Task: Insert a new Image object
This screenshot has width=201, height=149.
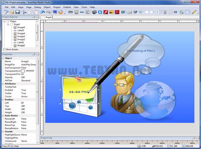Action: [x=76, y=12]
